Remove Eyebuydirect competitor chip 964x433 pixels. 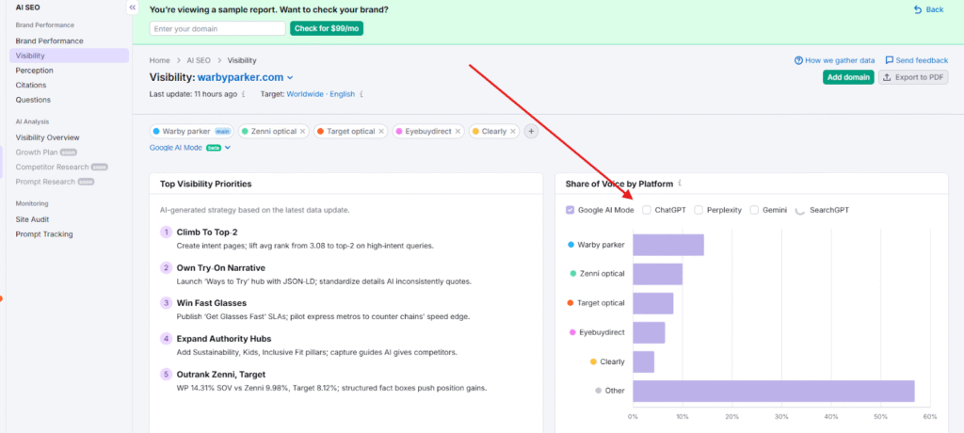(458, 132)
